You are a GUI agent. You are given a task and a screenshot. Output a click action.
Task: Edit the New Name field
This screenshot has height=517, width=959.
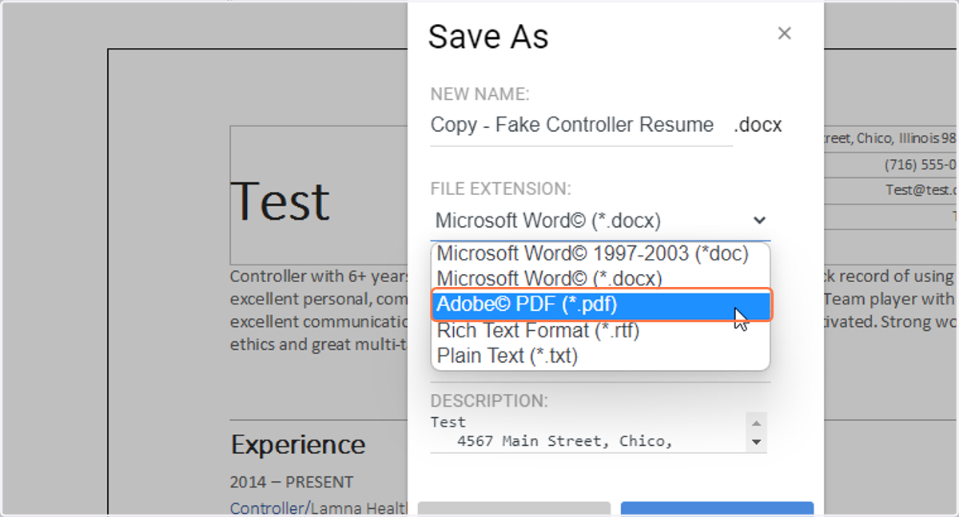tap(581, 125)
